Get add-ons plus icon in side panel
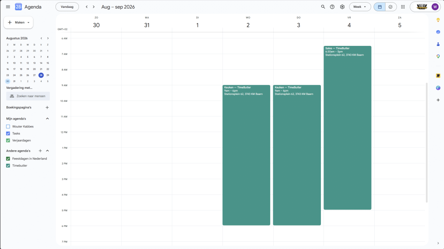The height and width of the screenshot is (249, 444). click(438, 100)
